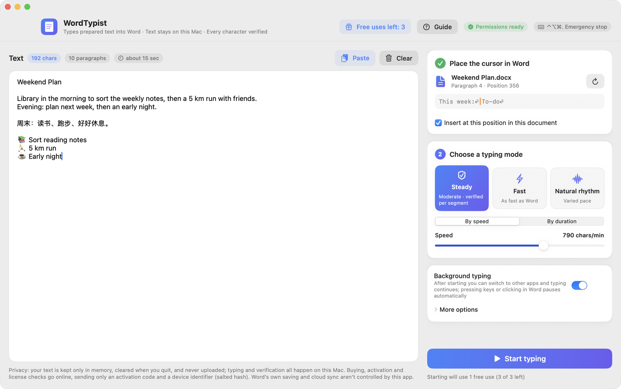Click the Starting will use 1 free use note

point(476,377)
